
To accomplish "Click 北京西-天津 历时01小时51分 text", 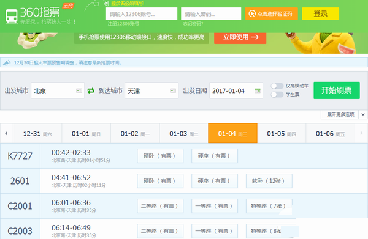I will pos(81,160).
